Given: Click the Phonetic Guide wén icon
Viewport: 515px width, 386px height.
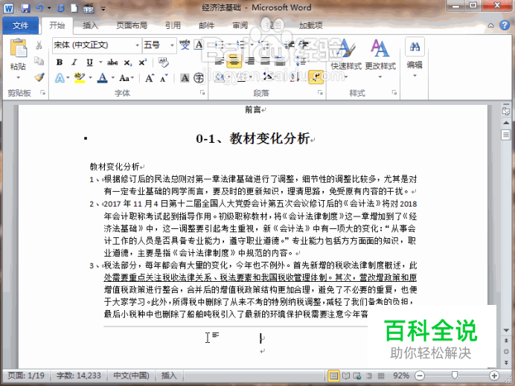Looking at the screenshot, I should pos(185,45).
